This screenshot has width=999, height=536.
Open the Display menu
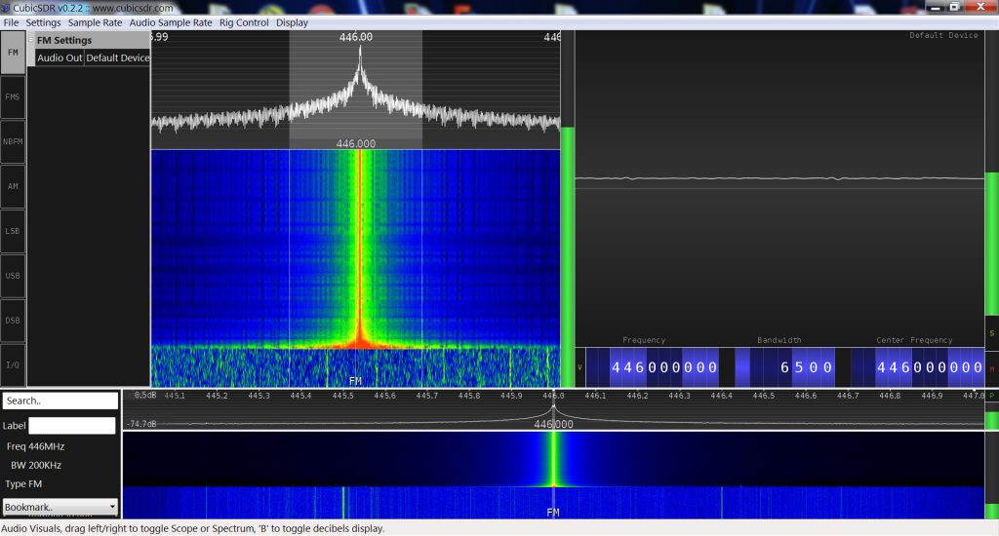pyautogui.click(x=292, y=22)
